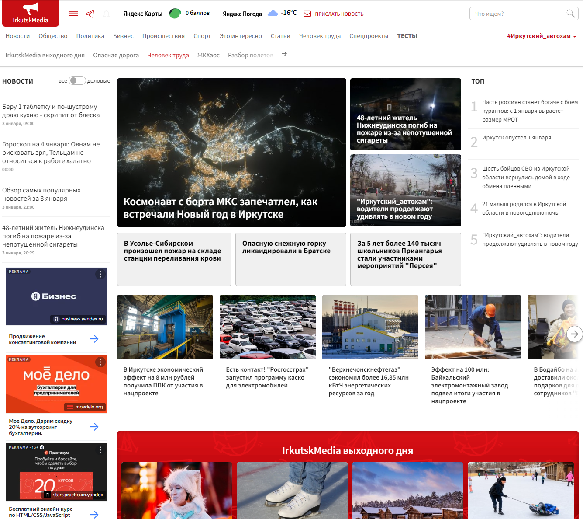The image size is (583, 519).
Task: Open the Верхнечонскнефтегаз energy savings article
Action: (370, 347)
